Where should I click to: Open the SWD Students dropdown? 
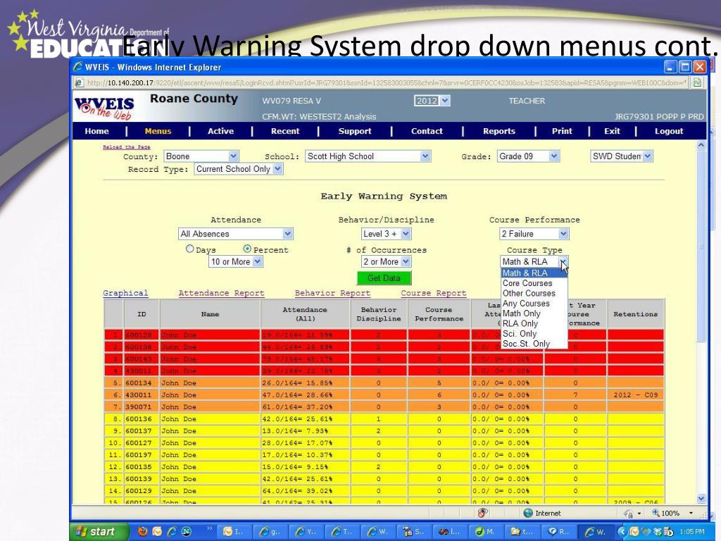pyautogui.click(x=622, y=156)
